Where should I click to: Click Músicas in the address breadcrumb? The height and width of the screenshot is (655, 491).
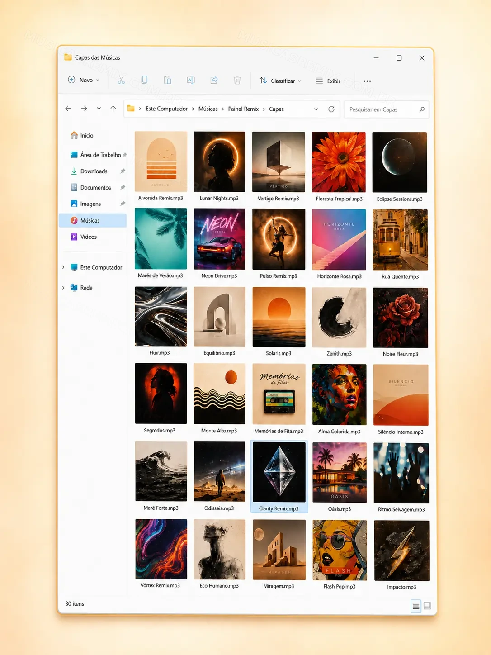point(208,109)
